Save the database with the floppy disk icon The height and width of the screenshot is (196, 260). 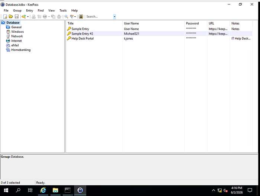pos(17,17)
